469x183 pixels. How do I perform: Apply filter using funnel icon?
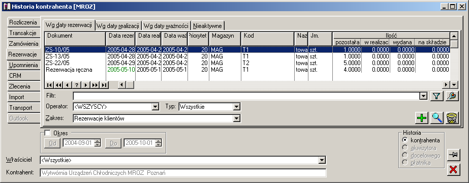[x=436, y=96]
